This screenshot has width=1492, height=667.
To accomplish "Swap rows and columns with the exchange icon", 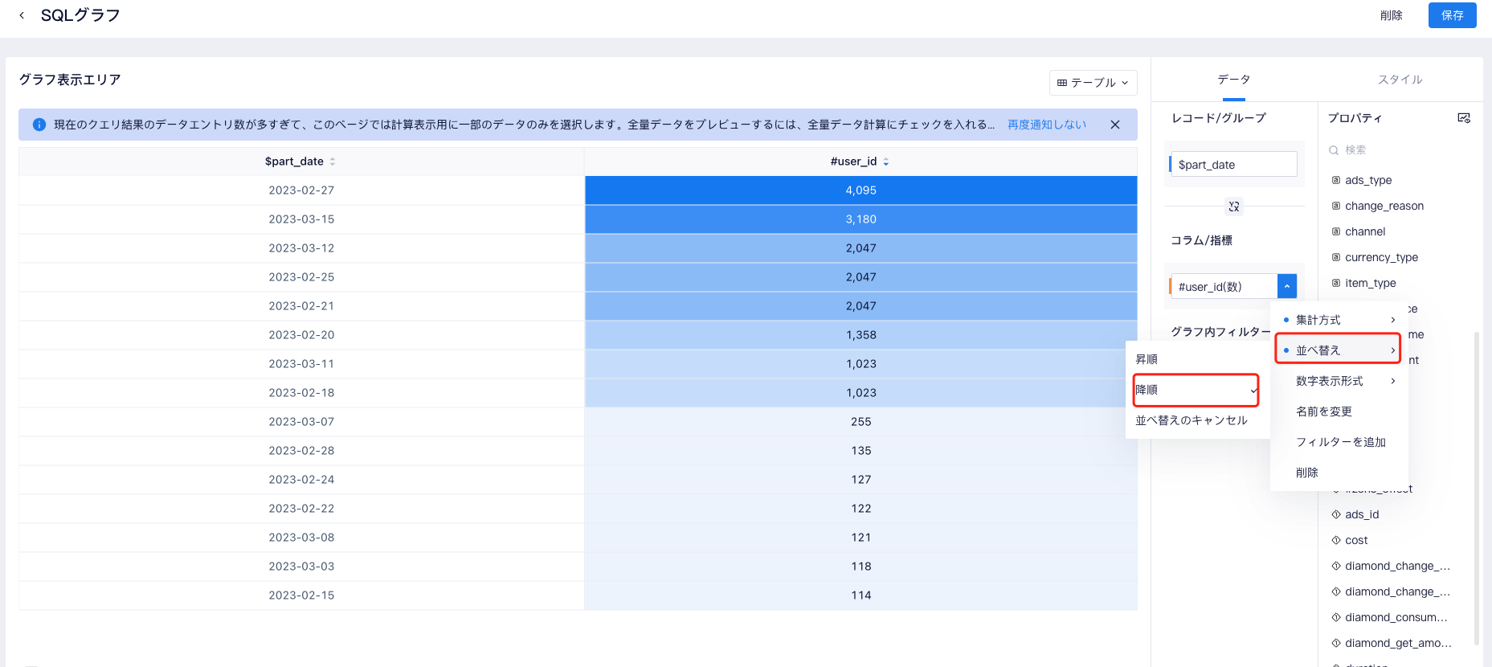I will coord(1234,207).
